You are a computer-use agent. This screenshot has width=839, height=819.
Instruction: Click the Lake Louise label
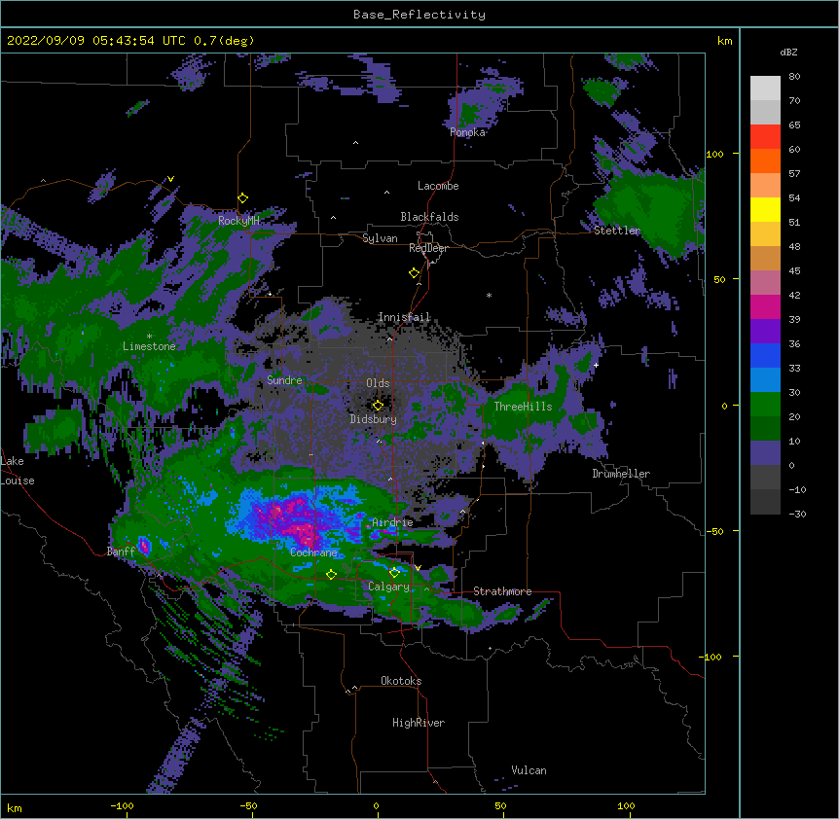pos(18,471)
